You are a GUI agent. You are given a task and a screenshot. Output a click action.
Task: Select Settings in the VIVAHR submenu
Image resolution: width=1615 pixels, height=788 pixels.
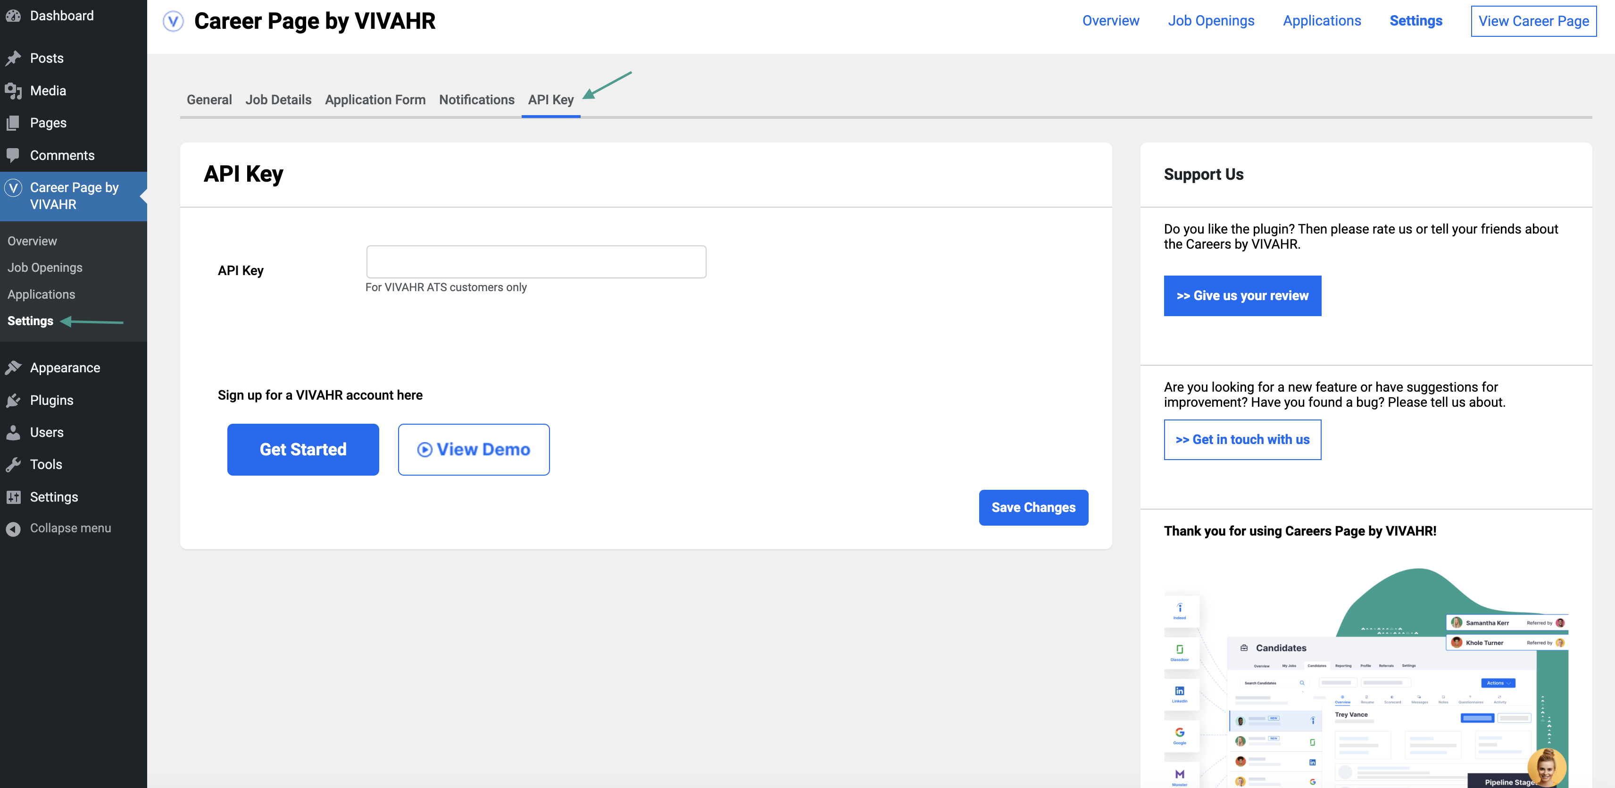coord(30,321)
